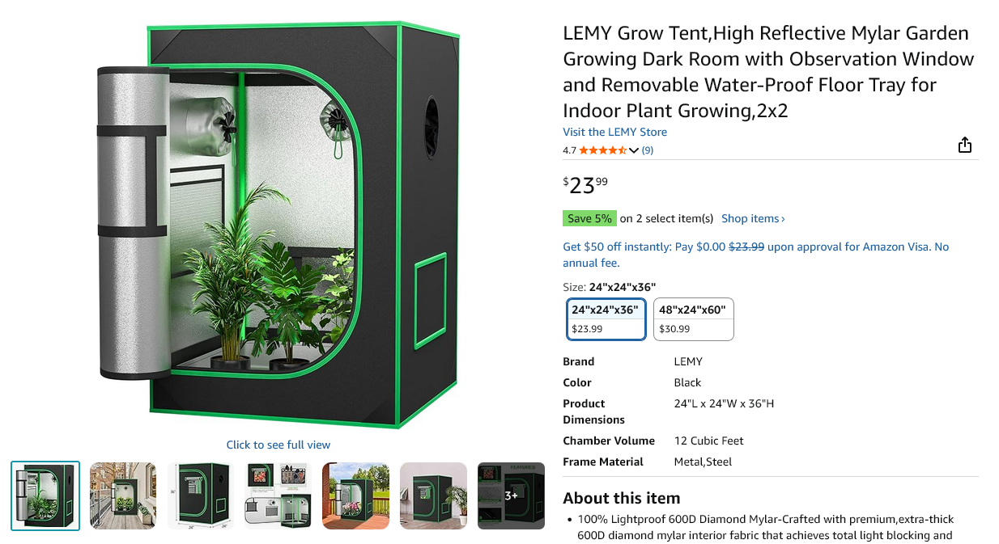Click the share icon near title
Screen dimensions: 999x544
[x=964, y=145]
